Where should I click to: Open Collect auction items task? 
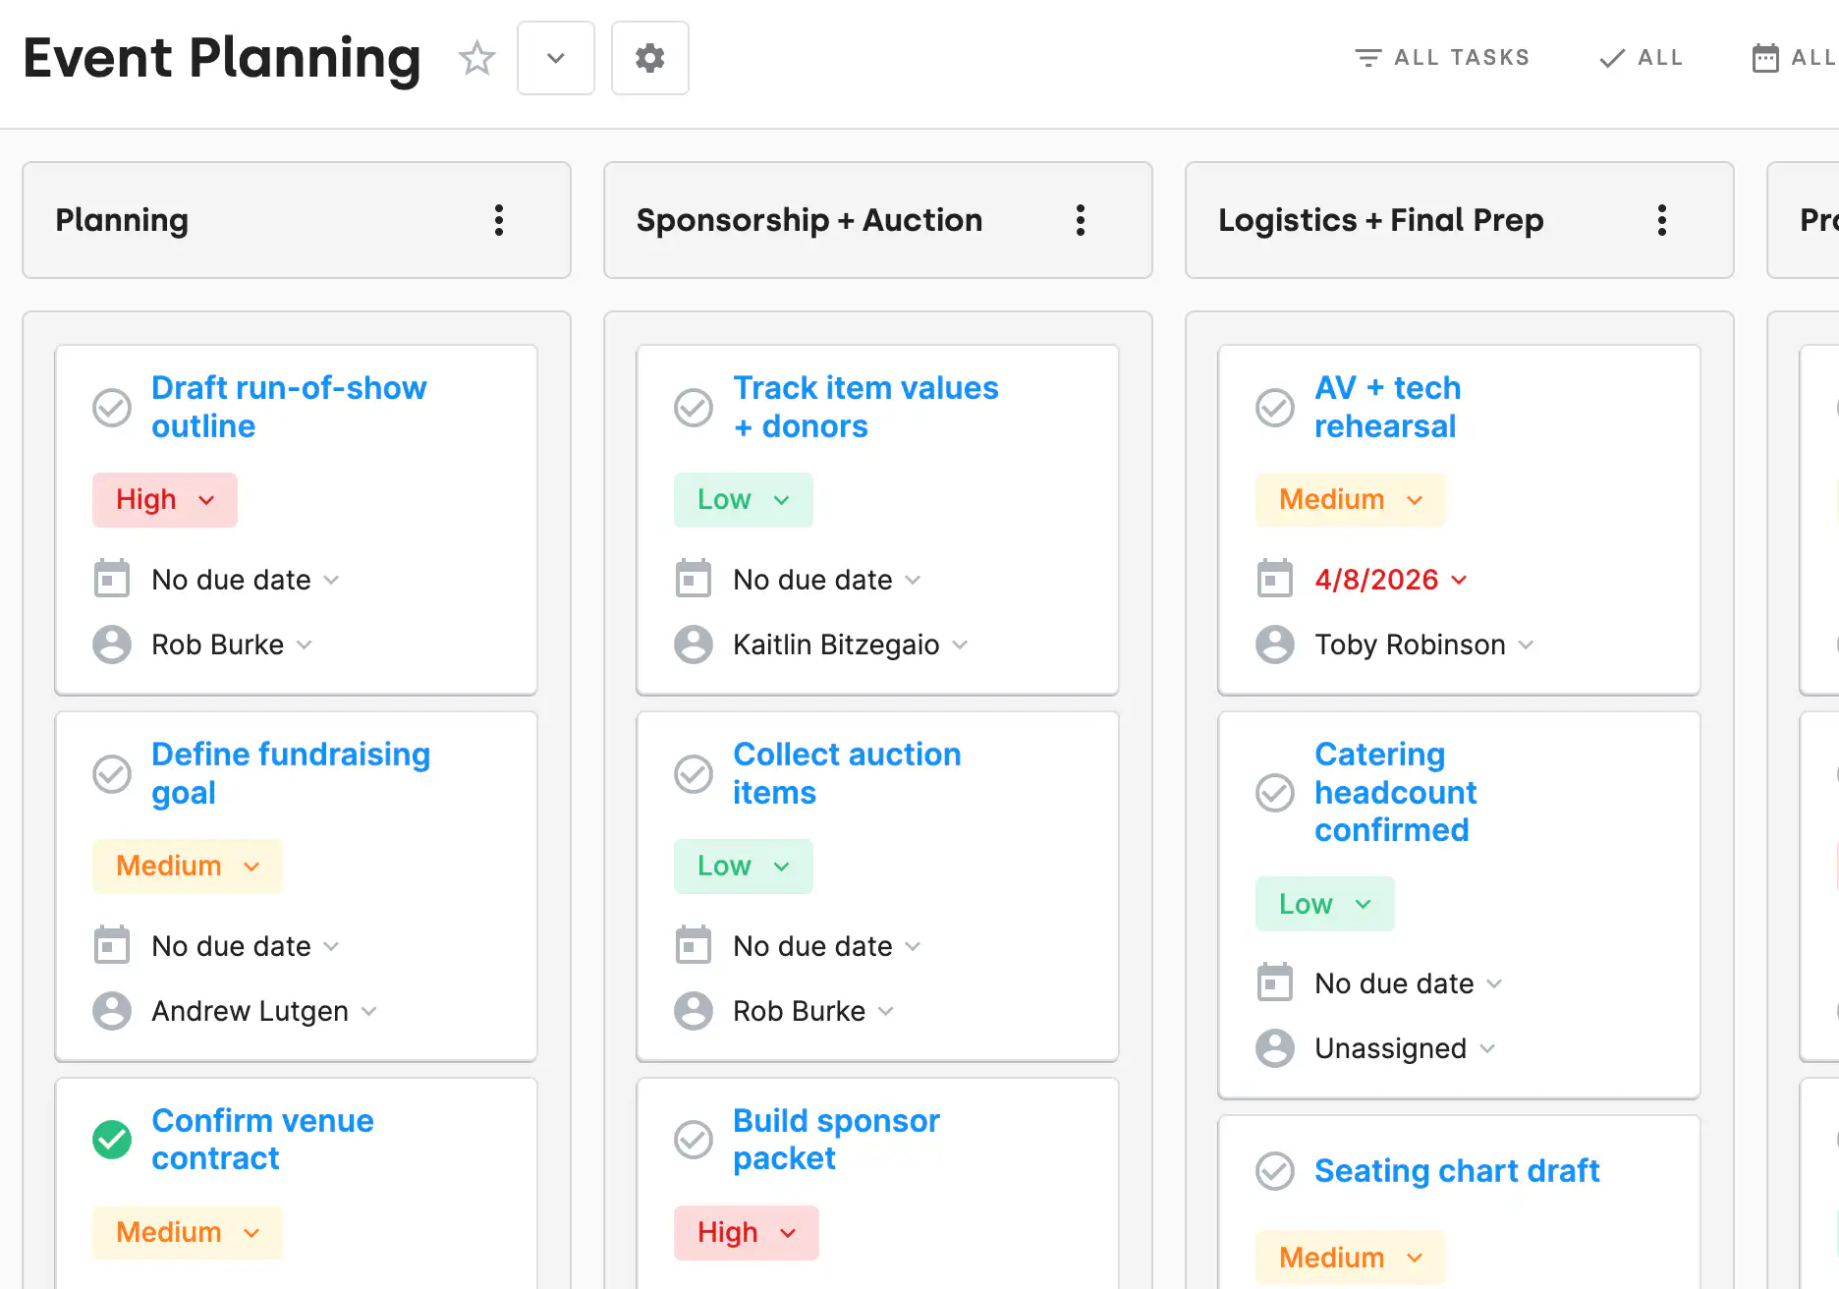click(x=847, y=773)
